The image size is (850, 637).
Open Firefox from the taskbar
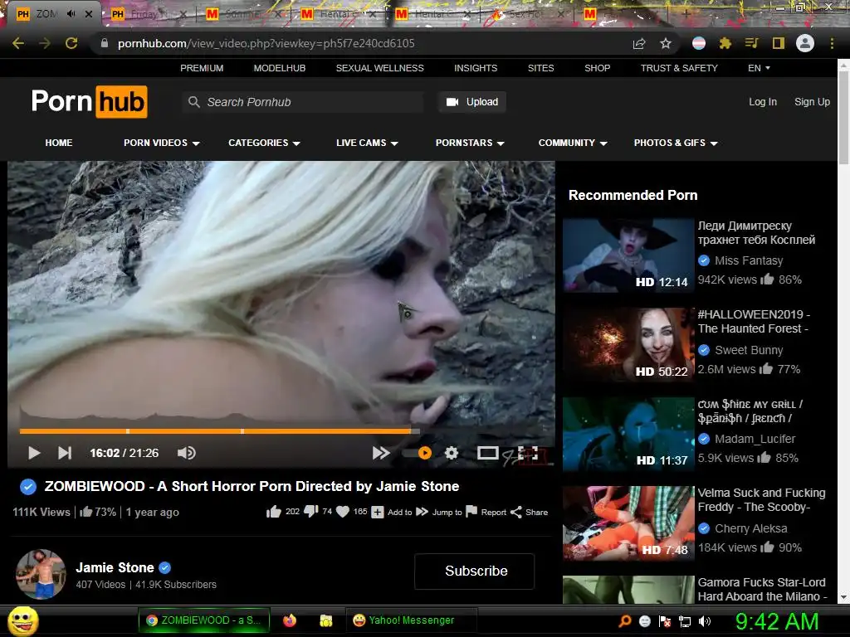[290, 620]
